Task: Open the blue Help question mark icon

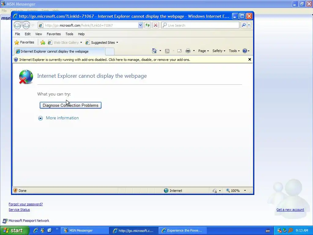Action: (x=246, y=51)
